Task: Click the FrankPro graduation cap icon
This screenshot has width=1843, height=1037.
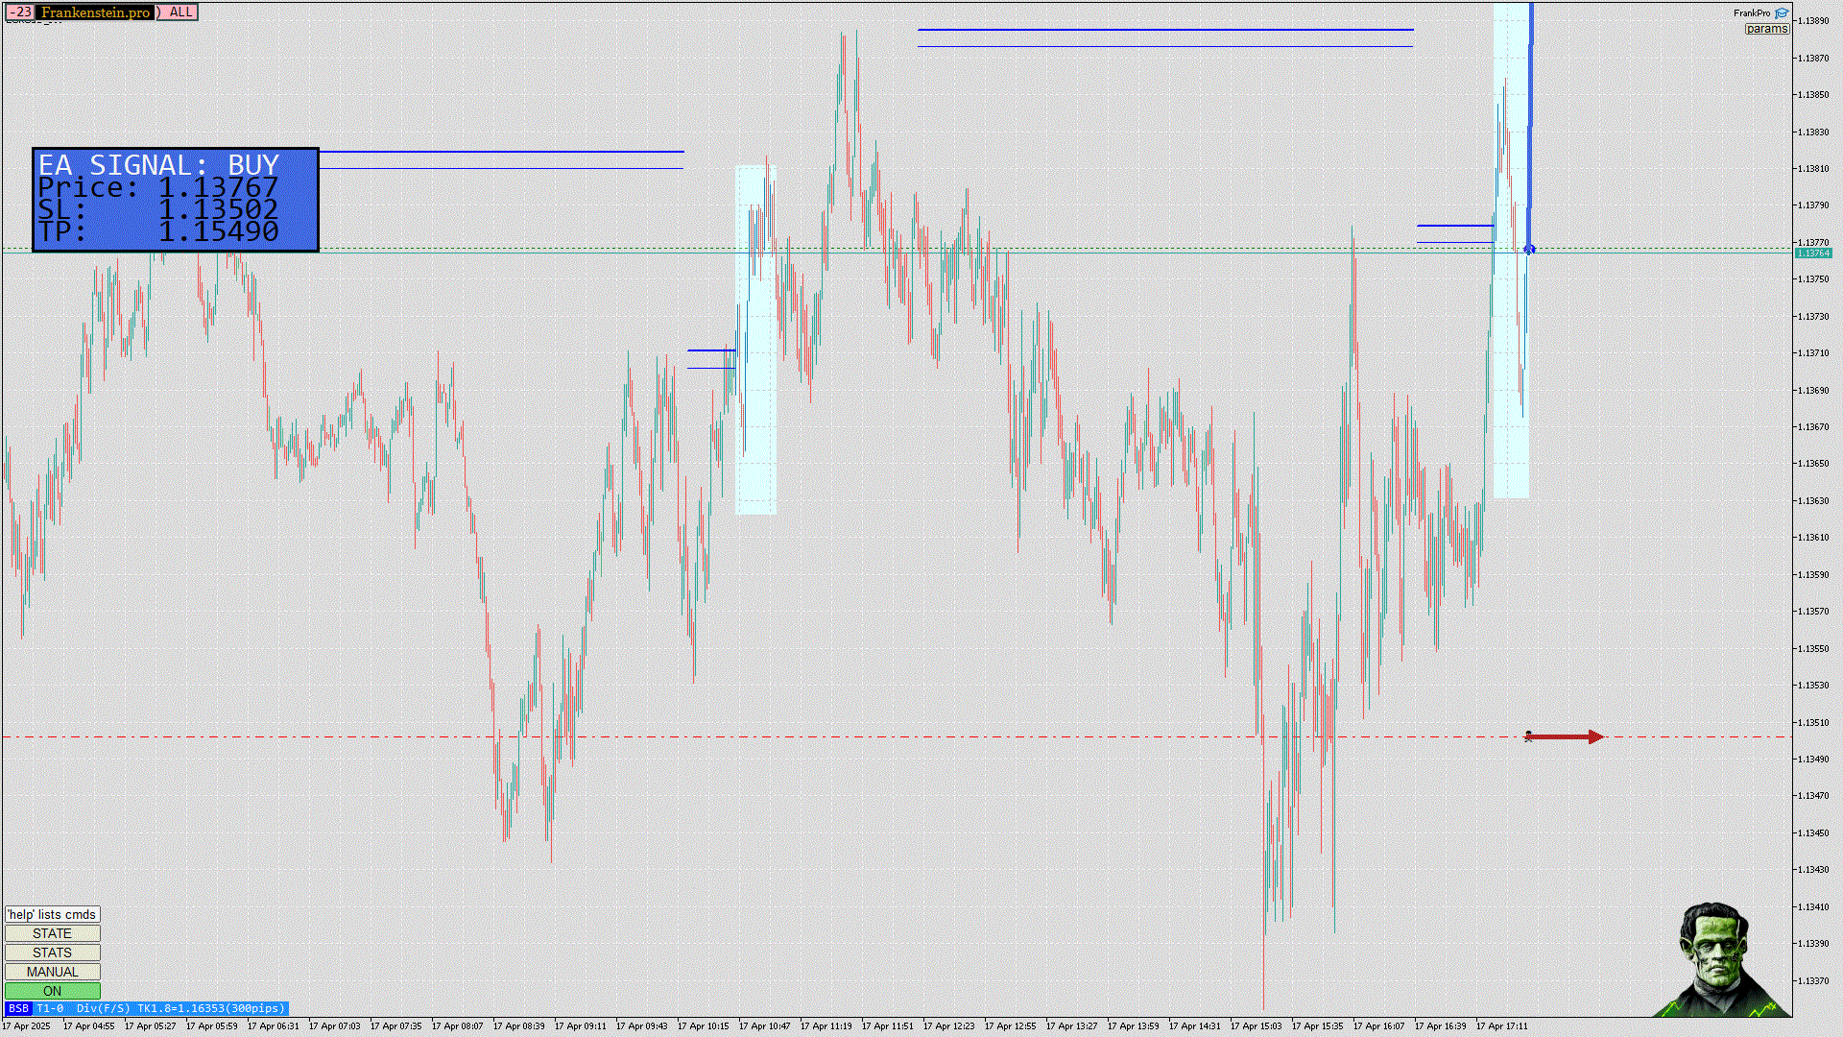Action: 1782,13
